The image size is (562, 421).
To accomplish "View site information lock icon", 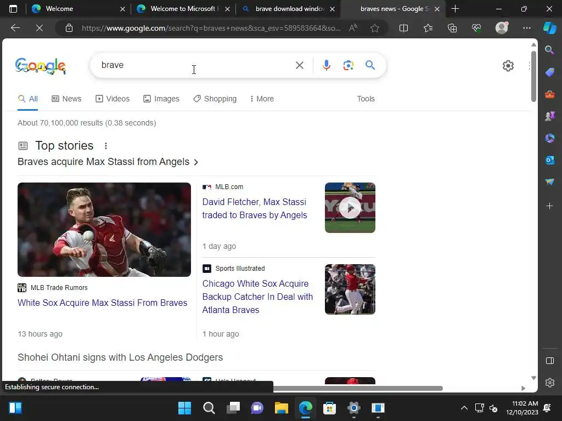I will pyautogui.click(x=69, y=28).
